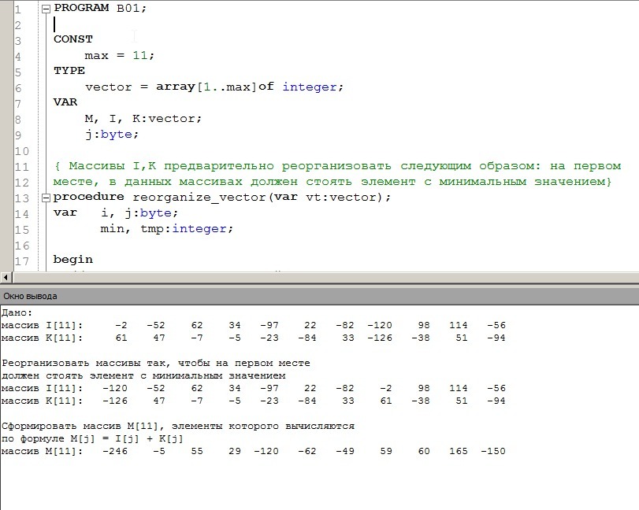Click line number 17 in gutter
The height and width of the screenshot is (510, 639).
point(20,260)
